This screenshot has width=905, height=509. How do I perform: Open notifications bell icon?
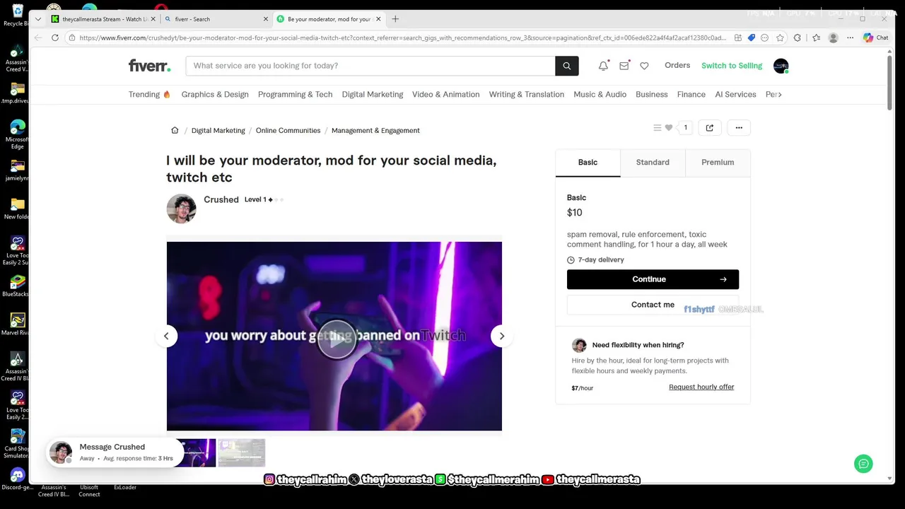603,66
